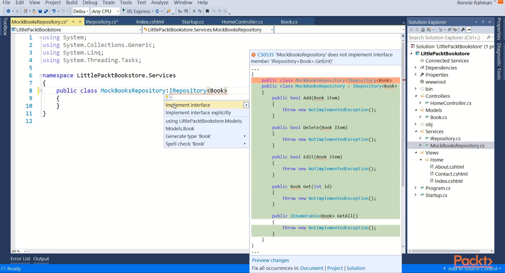Open the Output tab at bottom

tap(41, 259)
